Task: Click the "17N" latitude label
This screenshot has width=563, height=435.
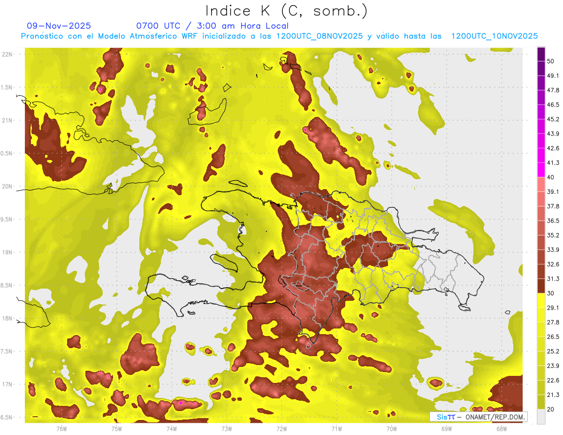Action: (7, 384)
